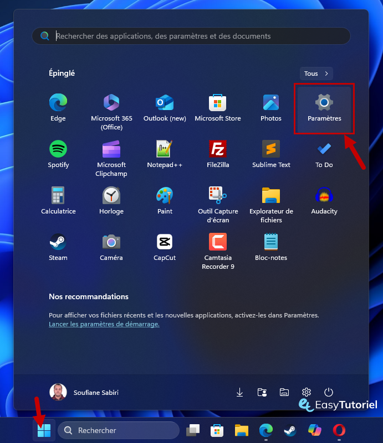Open Soufiane Sabiri account menu
Screen dimensions: 383x443
click(84, 392)
